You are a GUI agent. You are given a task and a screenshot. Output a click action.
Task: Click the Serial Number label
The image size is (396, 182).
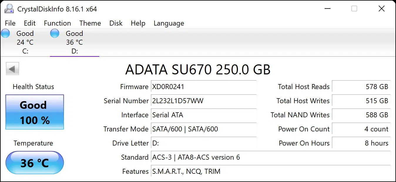(126, 101)
